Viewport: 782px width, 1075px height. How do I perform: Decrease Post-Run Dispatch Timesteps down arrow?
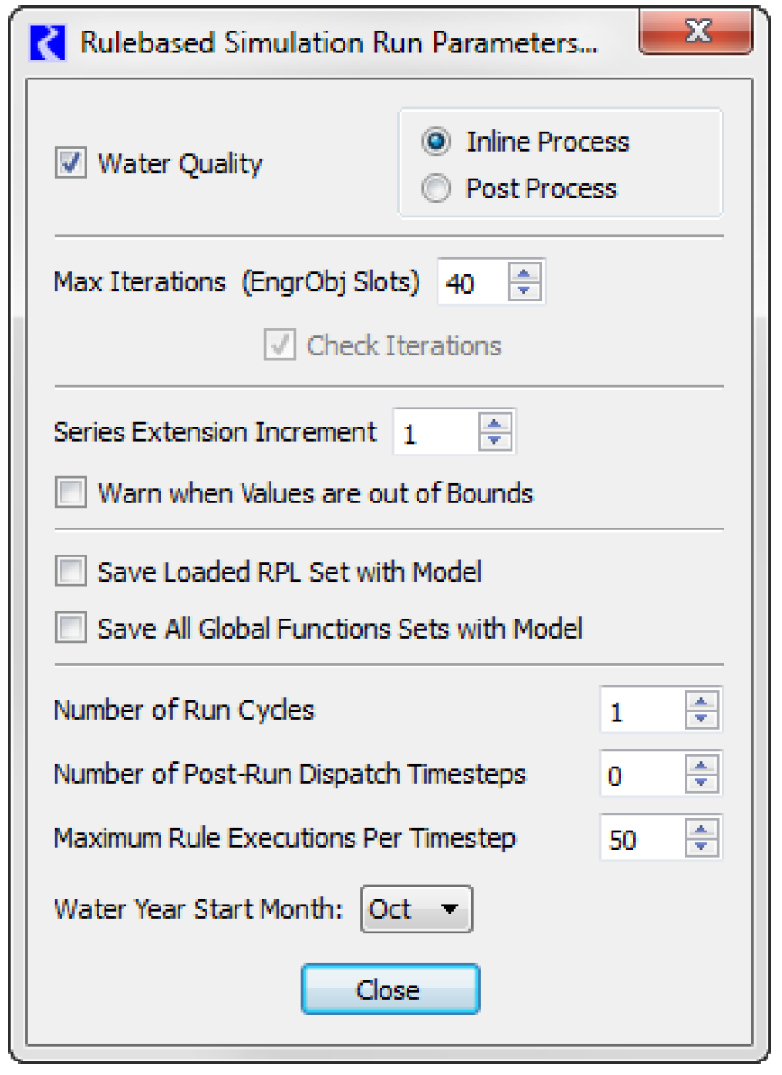[x=701, y=783]
